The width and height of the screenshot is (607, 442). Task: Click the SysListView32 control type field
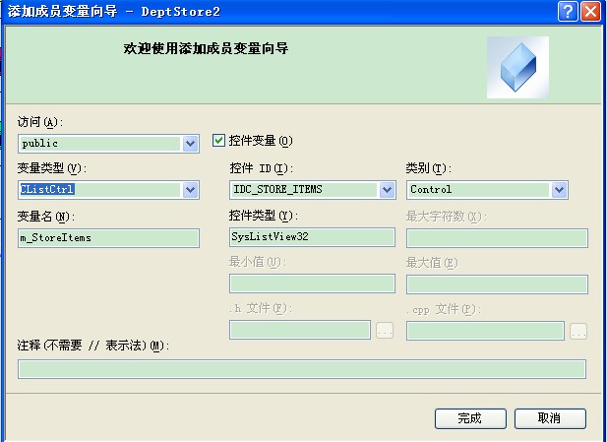pyautogui.click(x=312, y=237)
